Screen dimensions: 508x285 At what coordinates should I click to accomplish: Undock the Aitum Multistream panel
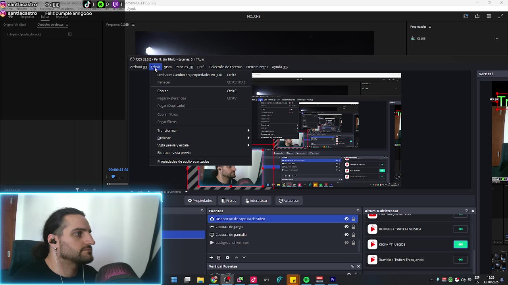(x=467, y=211)
